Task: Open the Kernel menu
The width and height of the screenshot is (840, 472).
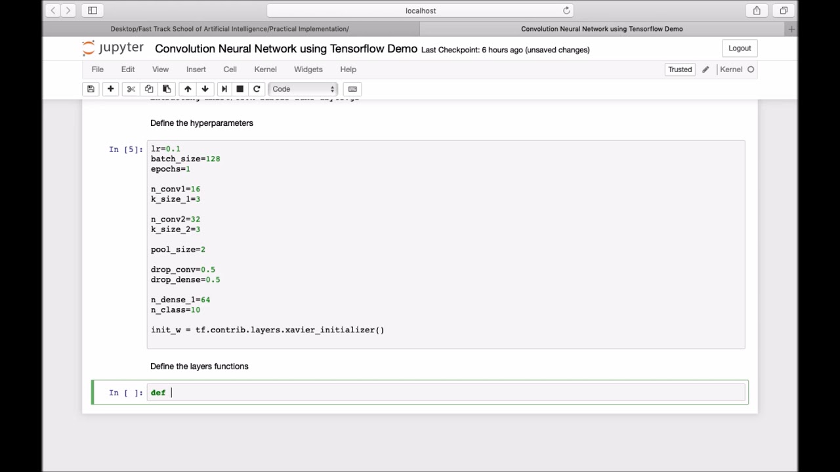Action: pos(265,69)
